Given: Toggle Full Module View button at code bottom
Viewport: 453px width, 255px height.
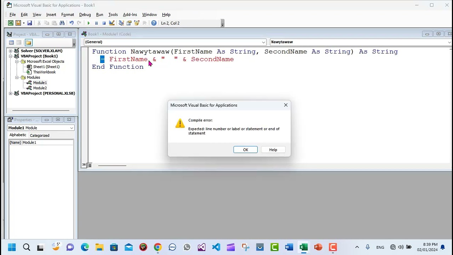Looking at the screenshot, I should [90, 165].
